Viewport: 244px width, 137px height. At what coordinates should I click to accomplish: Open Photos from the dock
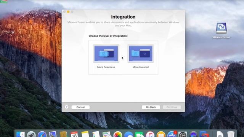[118, 134]
